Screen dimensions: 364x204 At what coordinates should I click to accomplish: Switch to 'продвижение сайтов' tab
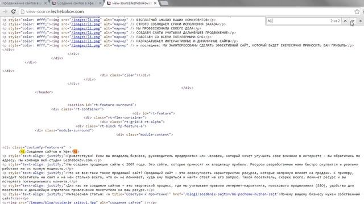(23, 3)
